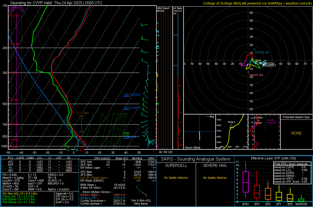Open the weather.cod.edu link in the header
The image size is (313, 207).
tap(298, 3)
